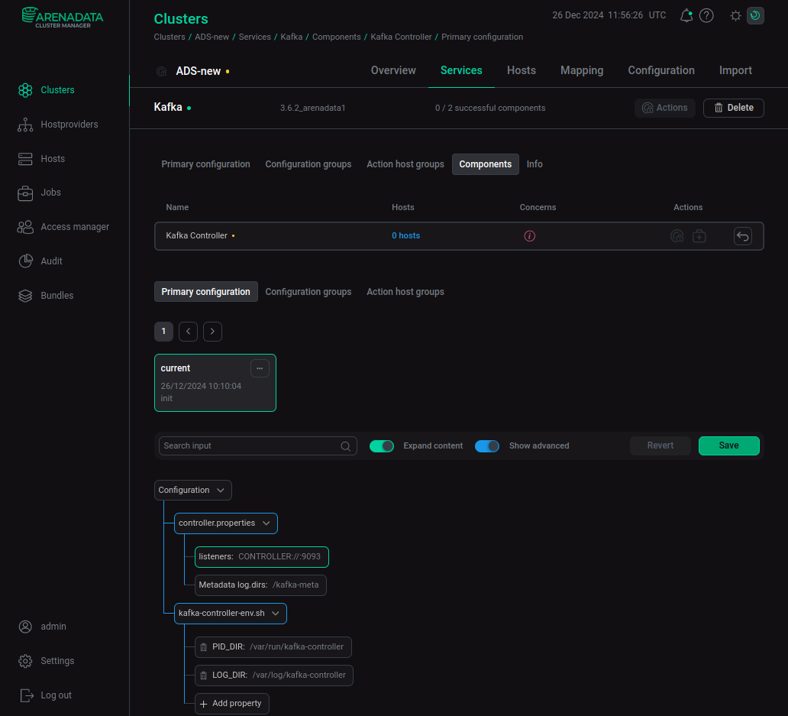The height and width of the screenshot is (716, 788).
Task: Delete the PID_DIR property
Action: (x=204, y=647)
